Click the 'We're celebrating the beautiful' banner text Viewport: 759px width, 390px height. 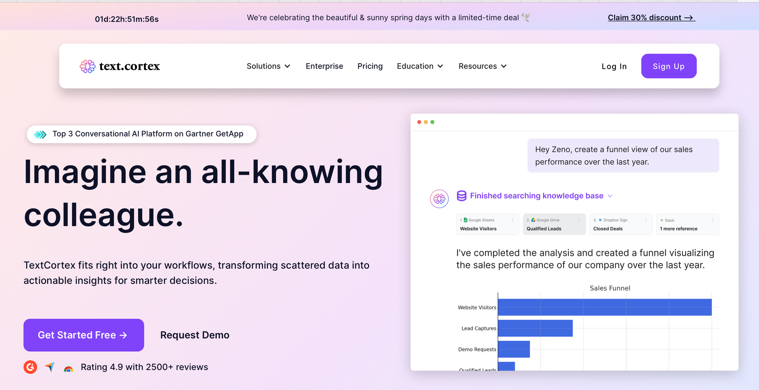click(x=383, y=17)
